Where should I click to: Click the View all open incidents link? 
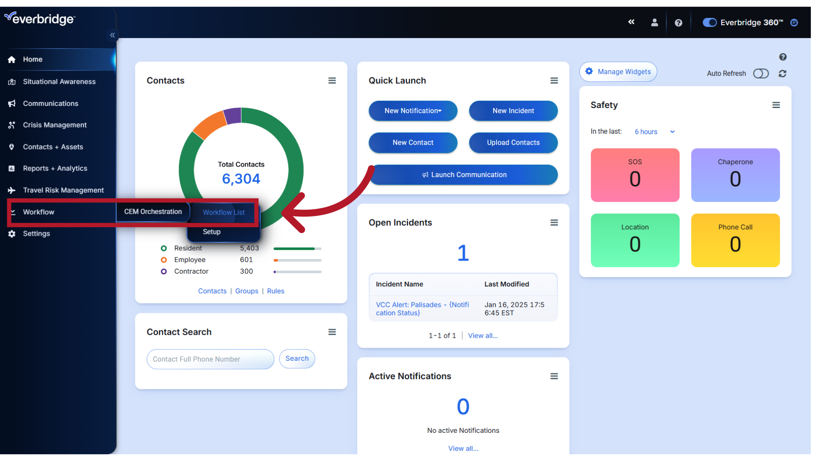tap(482, 336)
